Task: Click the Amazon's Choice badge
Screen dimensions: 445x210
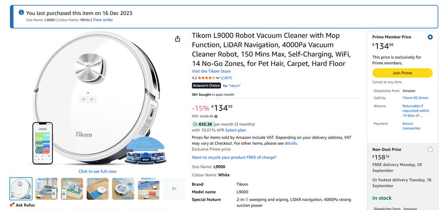Action: pos(206,86)
